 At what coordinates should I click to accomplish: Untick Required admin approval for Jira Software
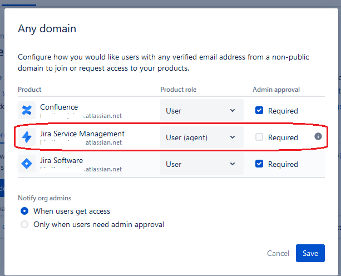click(x=259, y=164)
